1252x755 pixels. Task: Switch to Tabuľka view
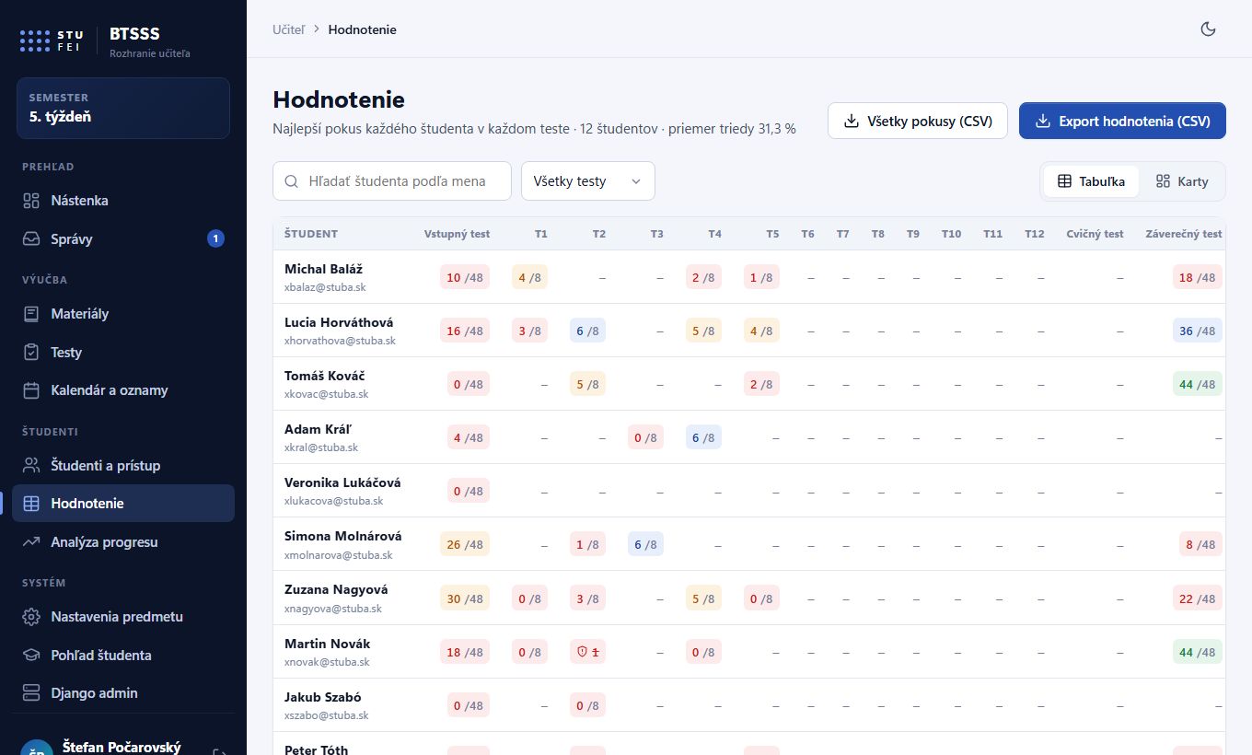tap(1091, 181)
